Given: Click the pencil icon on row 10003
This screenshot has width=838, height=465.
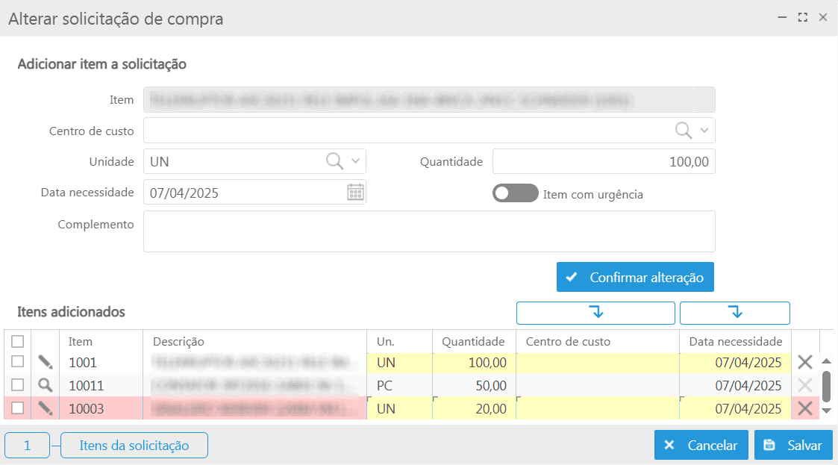Looking at the screenshot, I should pyautogui.click(x=46, y=408).
